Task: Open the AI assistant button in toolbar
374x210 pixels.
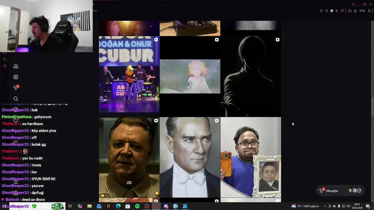Action: point(362,11)
